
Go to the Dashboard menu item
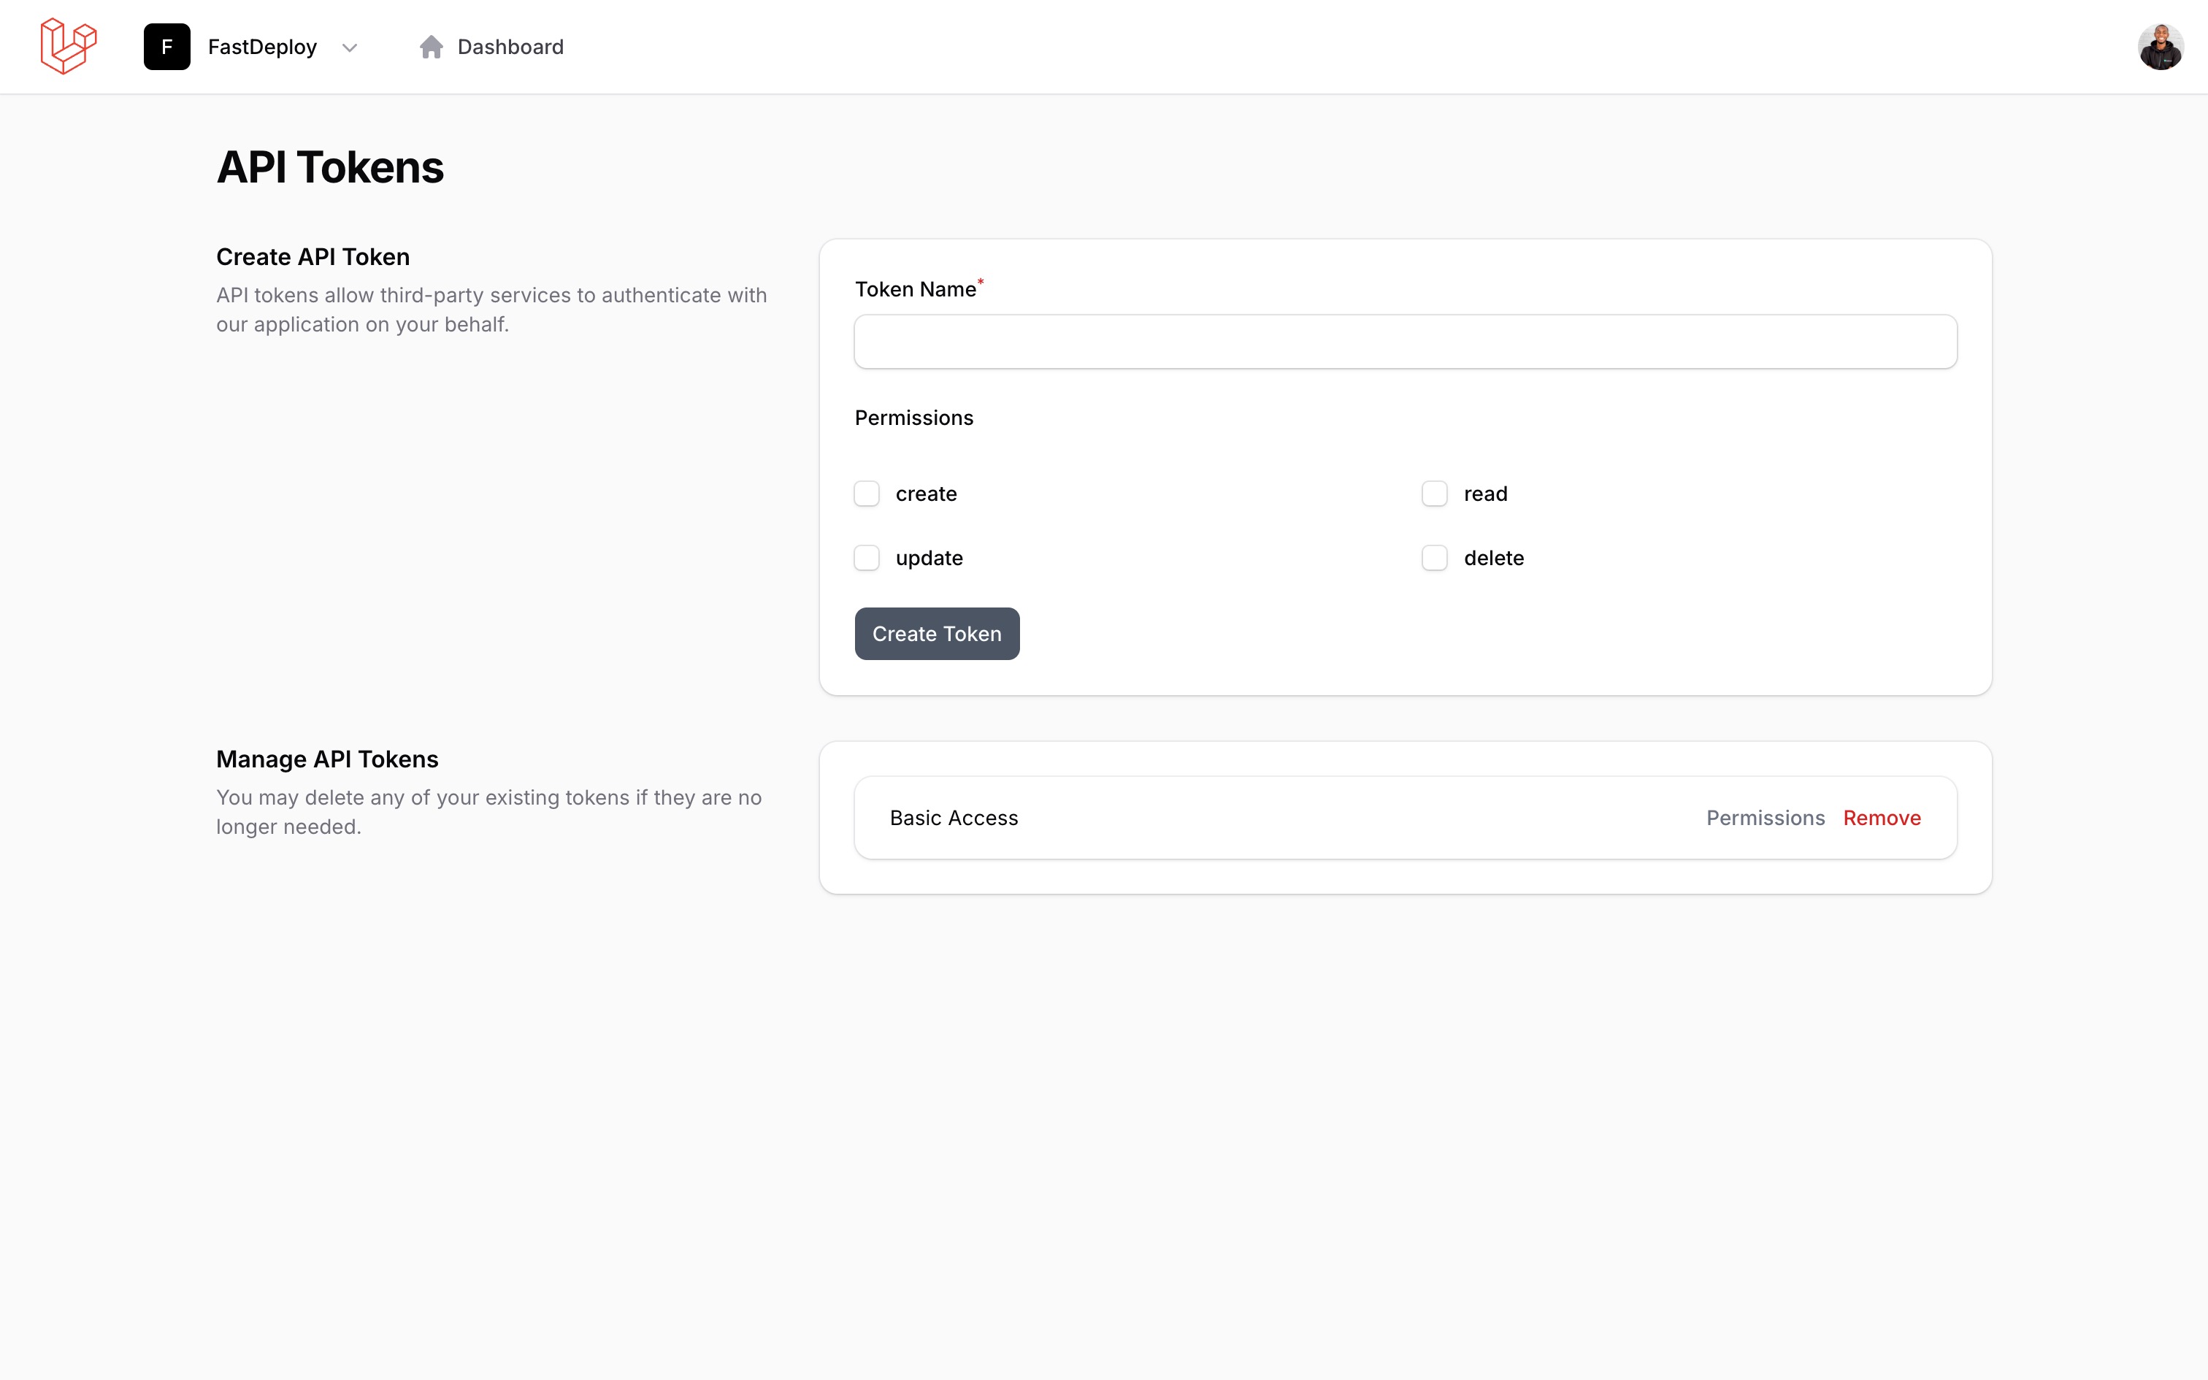tap(510, 47)
